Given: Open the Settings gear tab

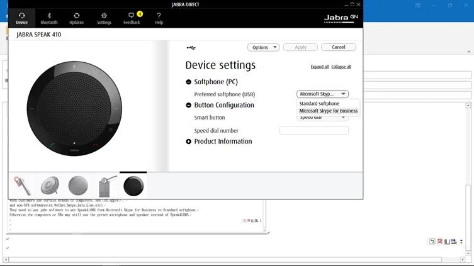Looking at the screenshot, I should pyautogui.click(x=104, y=18).
